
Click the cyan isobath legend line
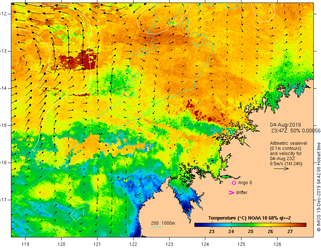click(157, 227)
